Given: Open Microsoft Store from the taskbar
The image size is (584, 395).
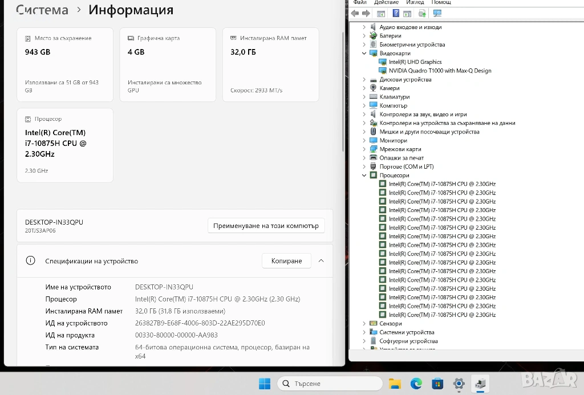Looking at the screenshot, I should 437,384.
